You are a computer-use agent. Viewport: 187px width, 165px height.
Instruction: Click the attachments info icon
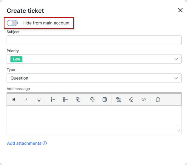pos(45,143)
